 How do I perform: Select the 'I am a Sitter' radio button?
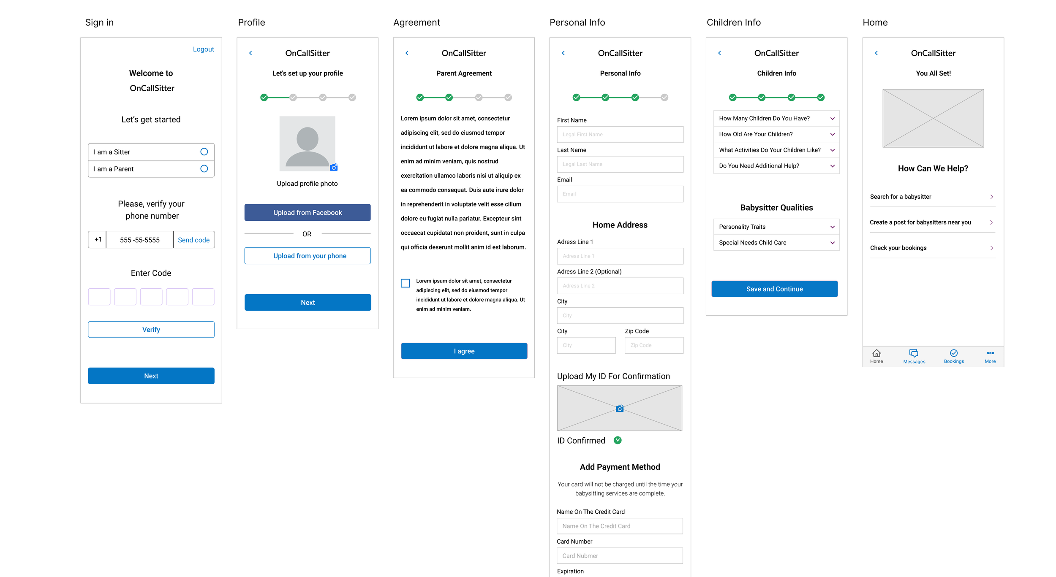tap(204, 152)
